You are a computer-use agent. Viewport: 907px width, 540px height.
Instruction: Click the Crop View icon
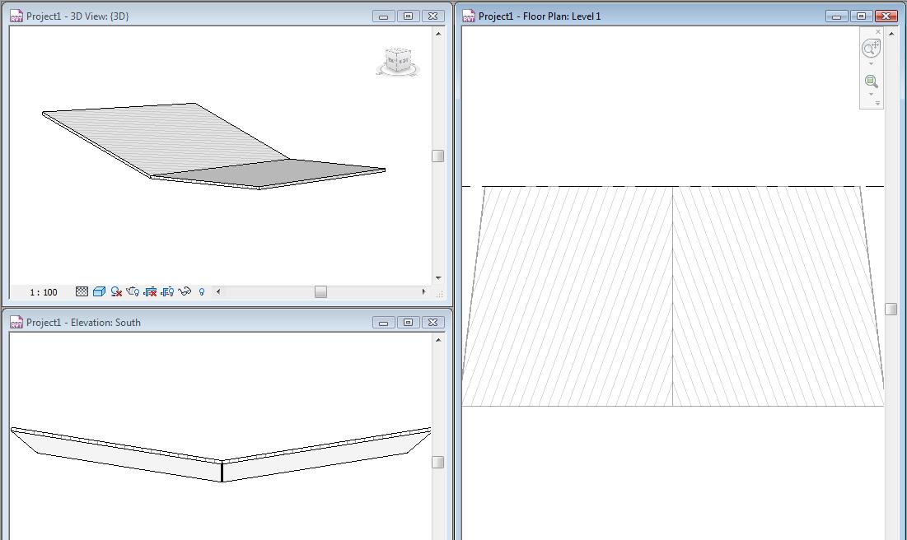150,291
